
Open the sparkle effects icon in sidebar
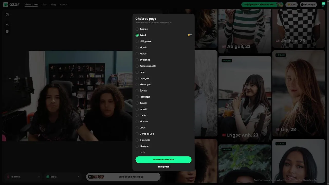[x=7, y=25]
